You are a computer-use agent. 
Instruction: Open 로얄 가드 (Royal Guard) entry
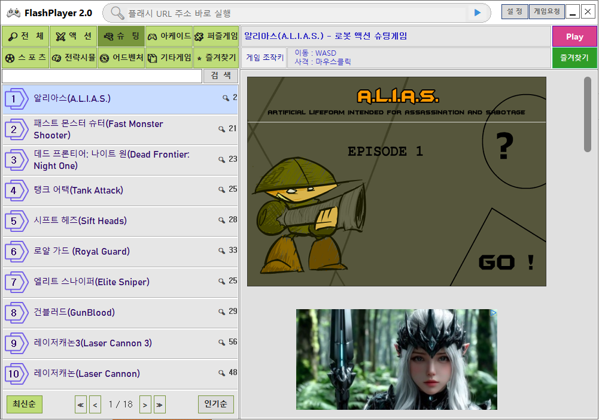point(120,252)
